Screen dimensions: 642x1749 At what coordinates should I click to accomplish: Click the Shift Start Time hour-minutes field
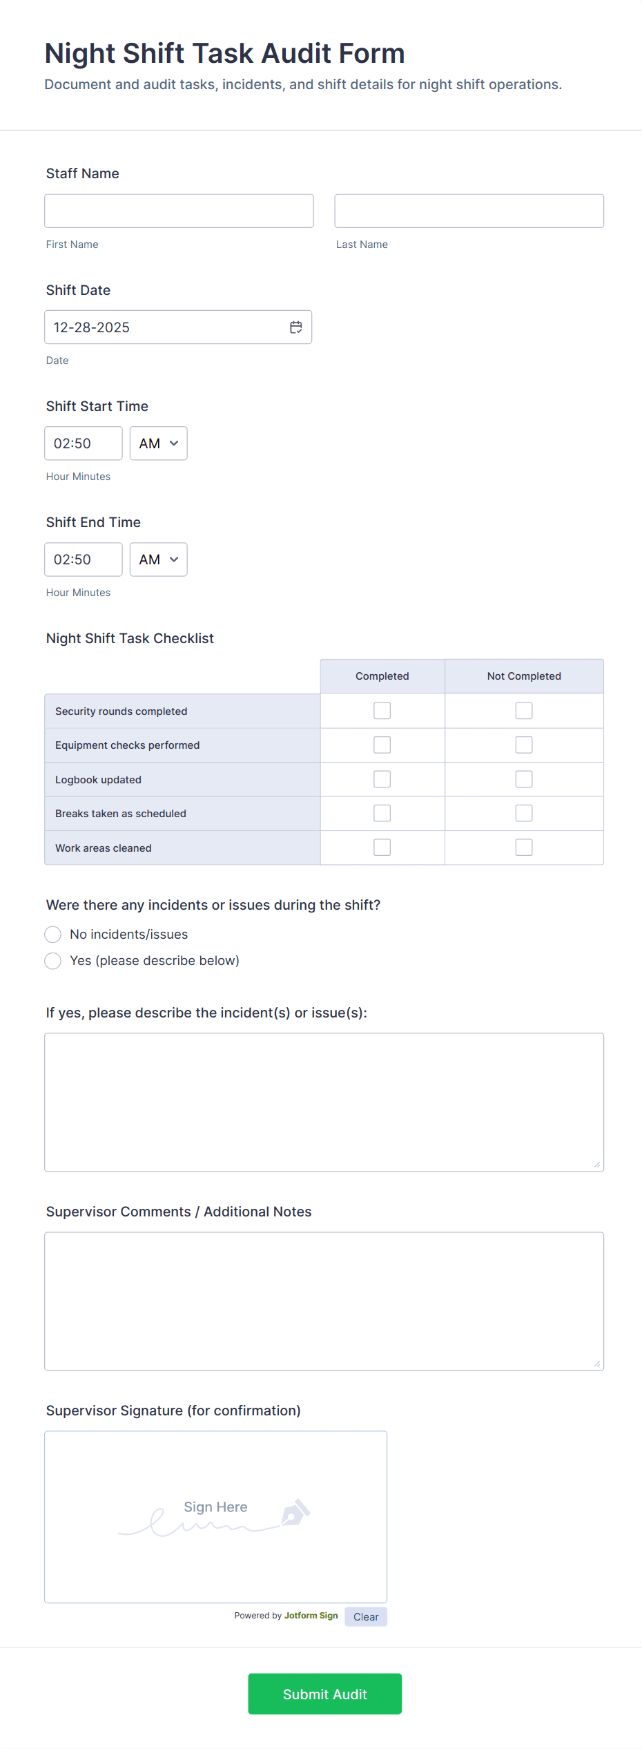83,443
